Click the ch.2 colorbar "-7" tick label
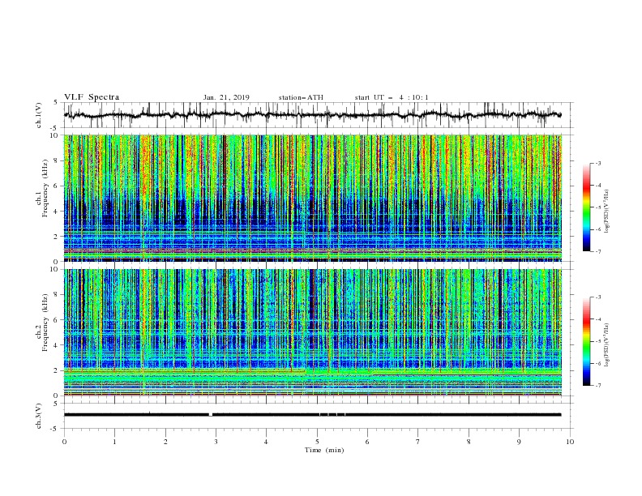 [x=598, y=385]
